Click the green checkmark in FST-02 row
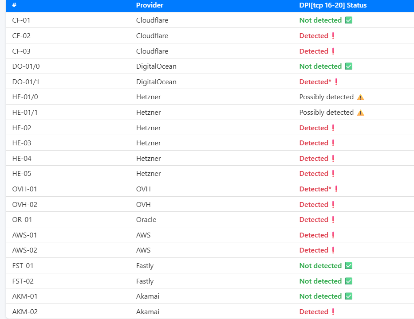This screenshot has height=319, width=414. click(348, 281)
